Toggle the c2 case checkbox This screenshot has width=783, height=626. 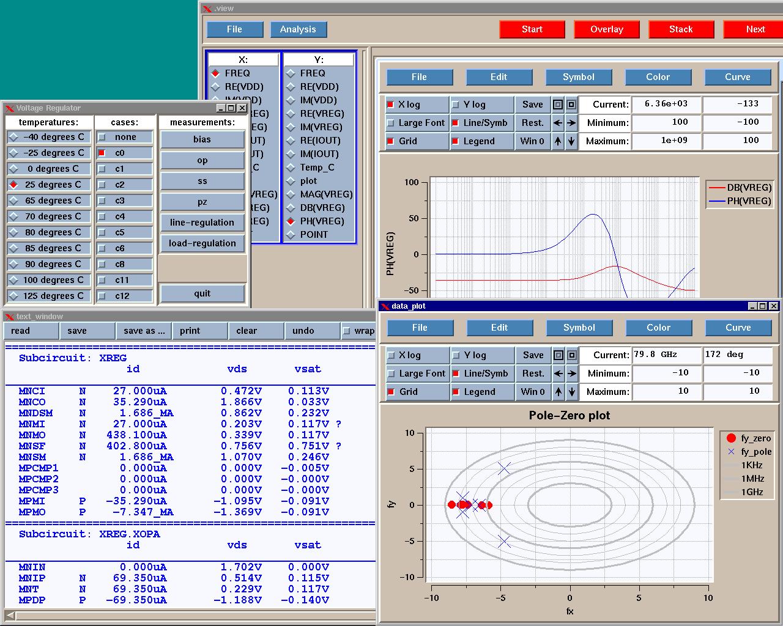(102, 185)
